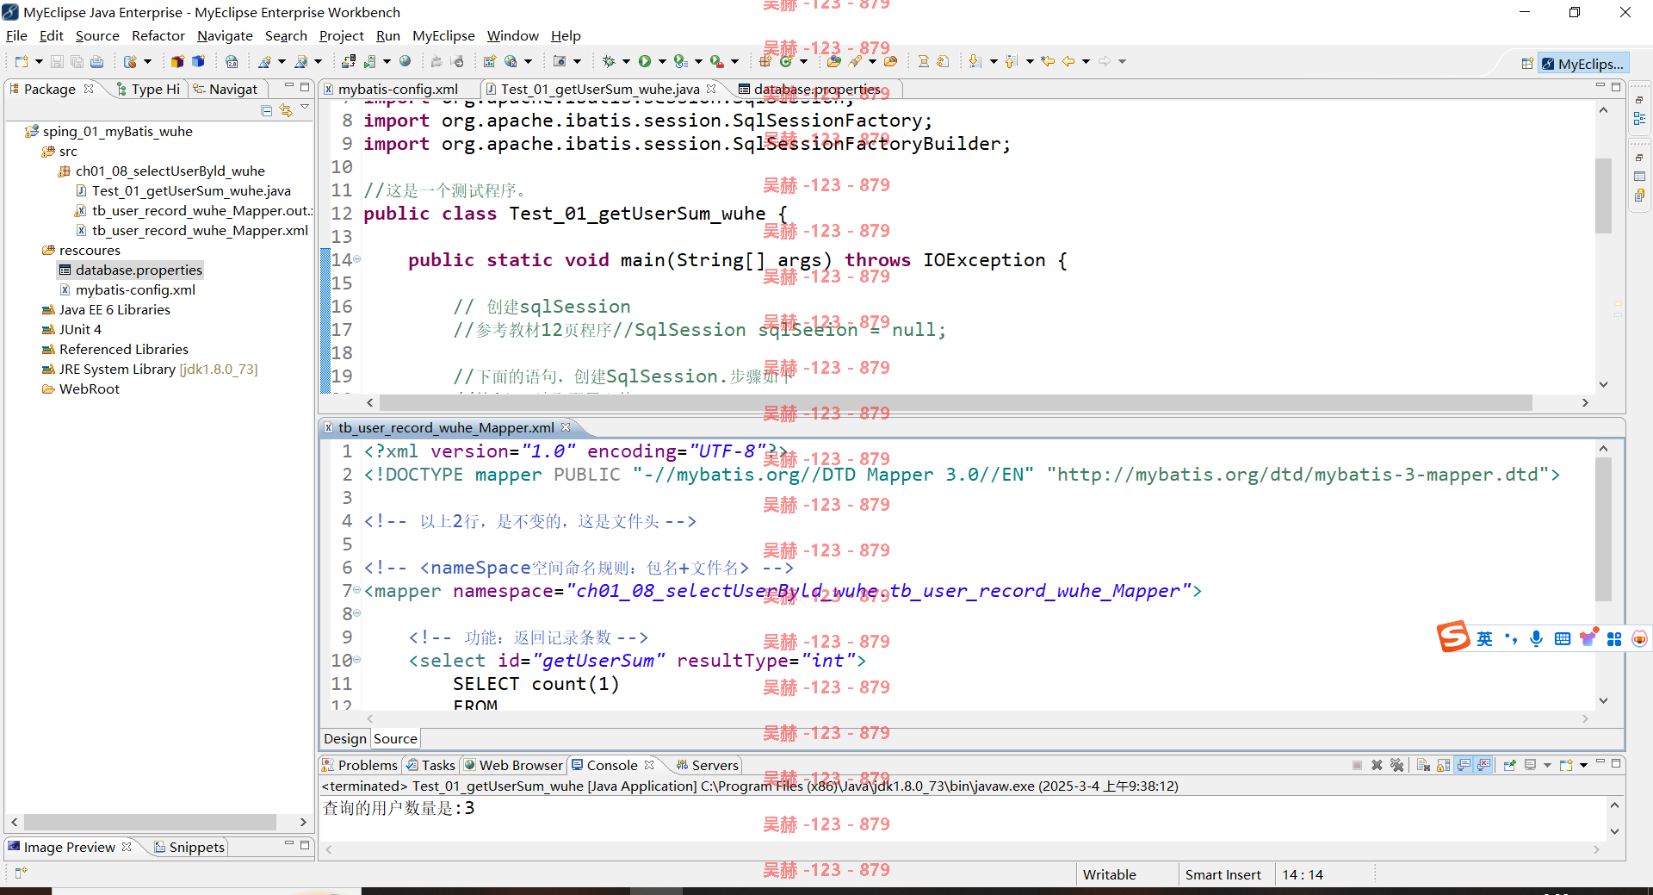
Task: Click Sogou voice input microphone icon
Action: [x=1536, y=638]
